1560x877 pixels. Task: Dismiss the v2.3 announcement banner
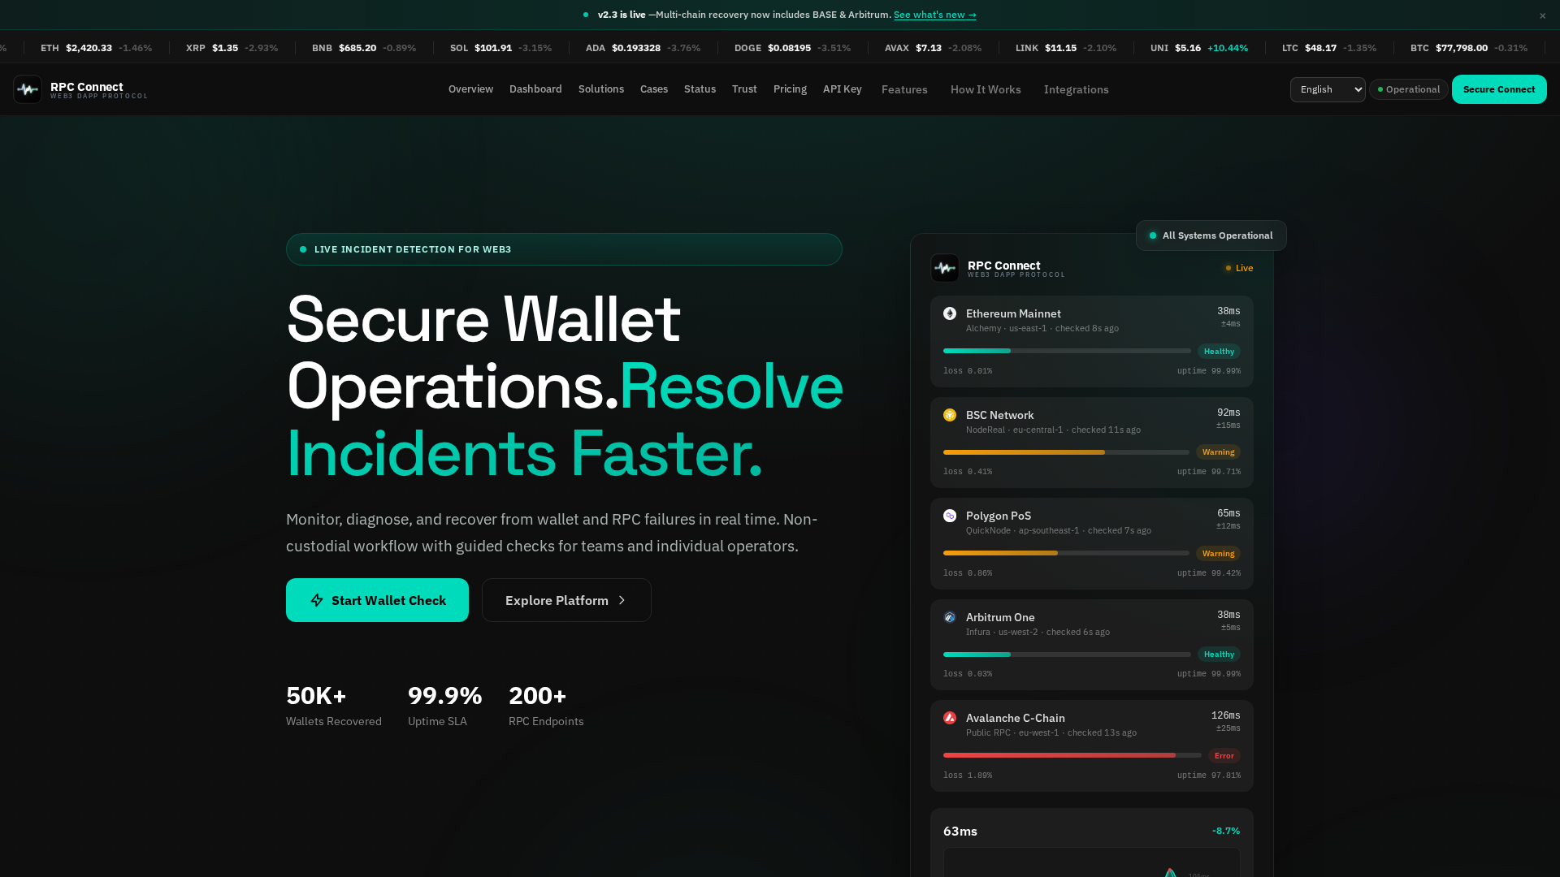point(1542,15)
